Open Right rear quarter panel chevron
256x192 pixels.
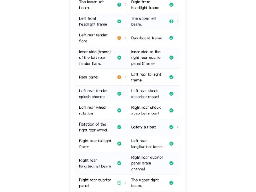pos(125,183)
